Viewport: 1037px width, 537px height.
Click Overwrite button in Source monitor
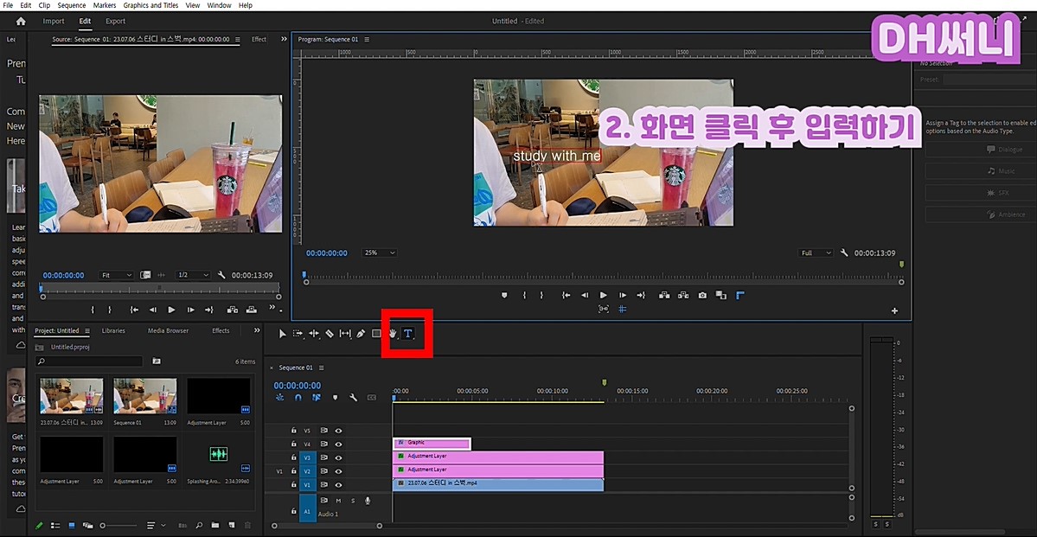coord(252,310)
